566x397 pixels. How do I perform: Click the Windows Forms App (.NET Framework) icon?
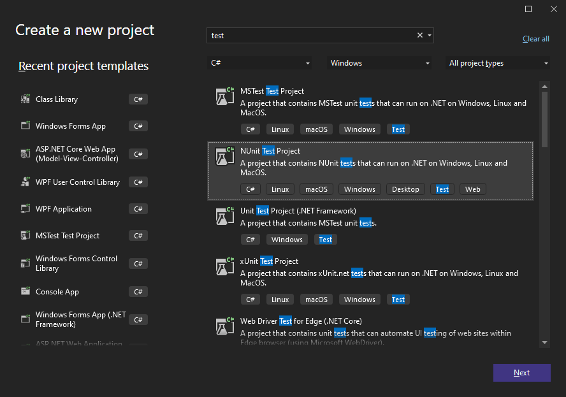point(25,319)
